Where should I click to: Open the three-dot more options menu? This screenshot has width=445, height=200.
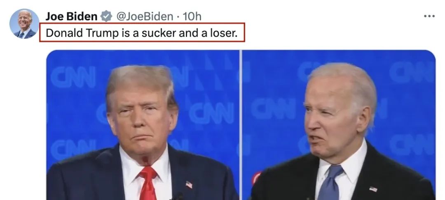pyautogui.click(x=429, y=16)
